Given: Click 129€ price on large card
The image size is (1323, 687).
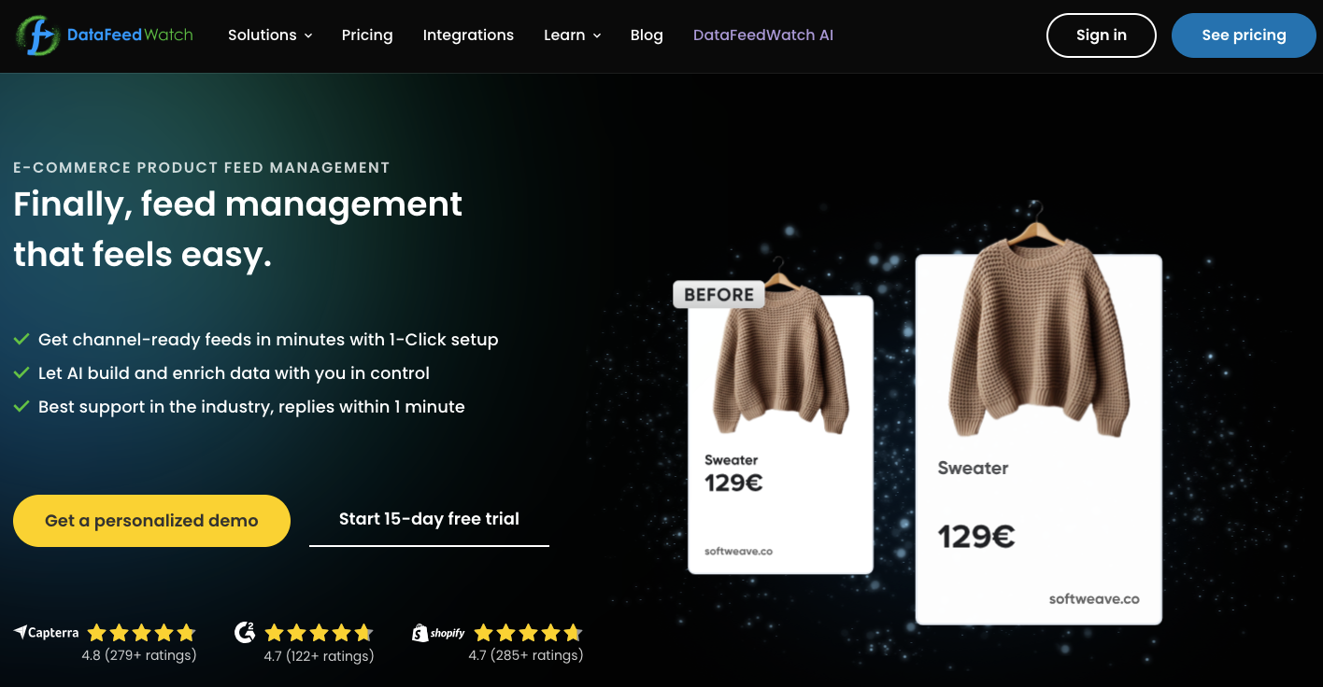Looking at the screenshot, I should pos(976,537).
